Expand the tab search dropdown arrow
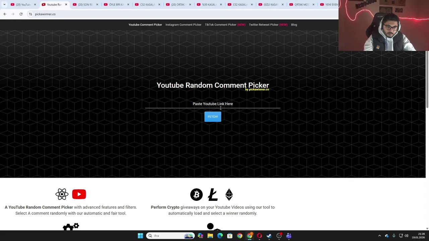Viewport: 429px width, 241px height. [x=4, y=4]
